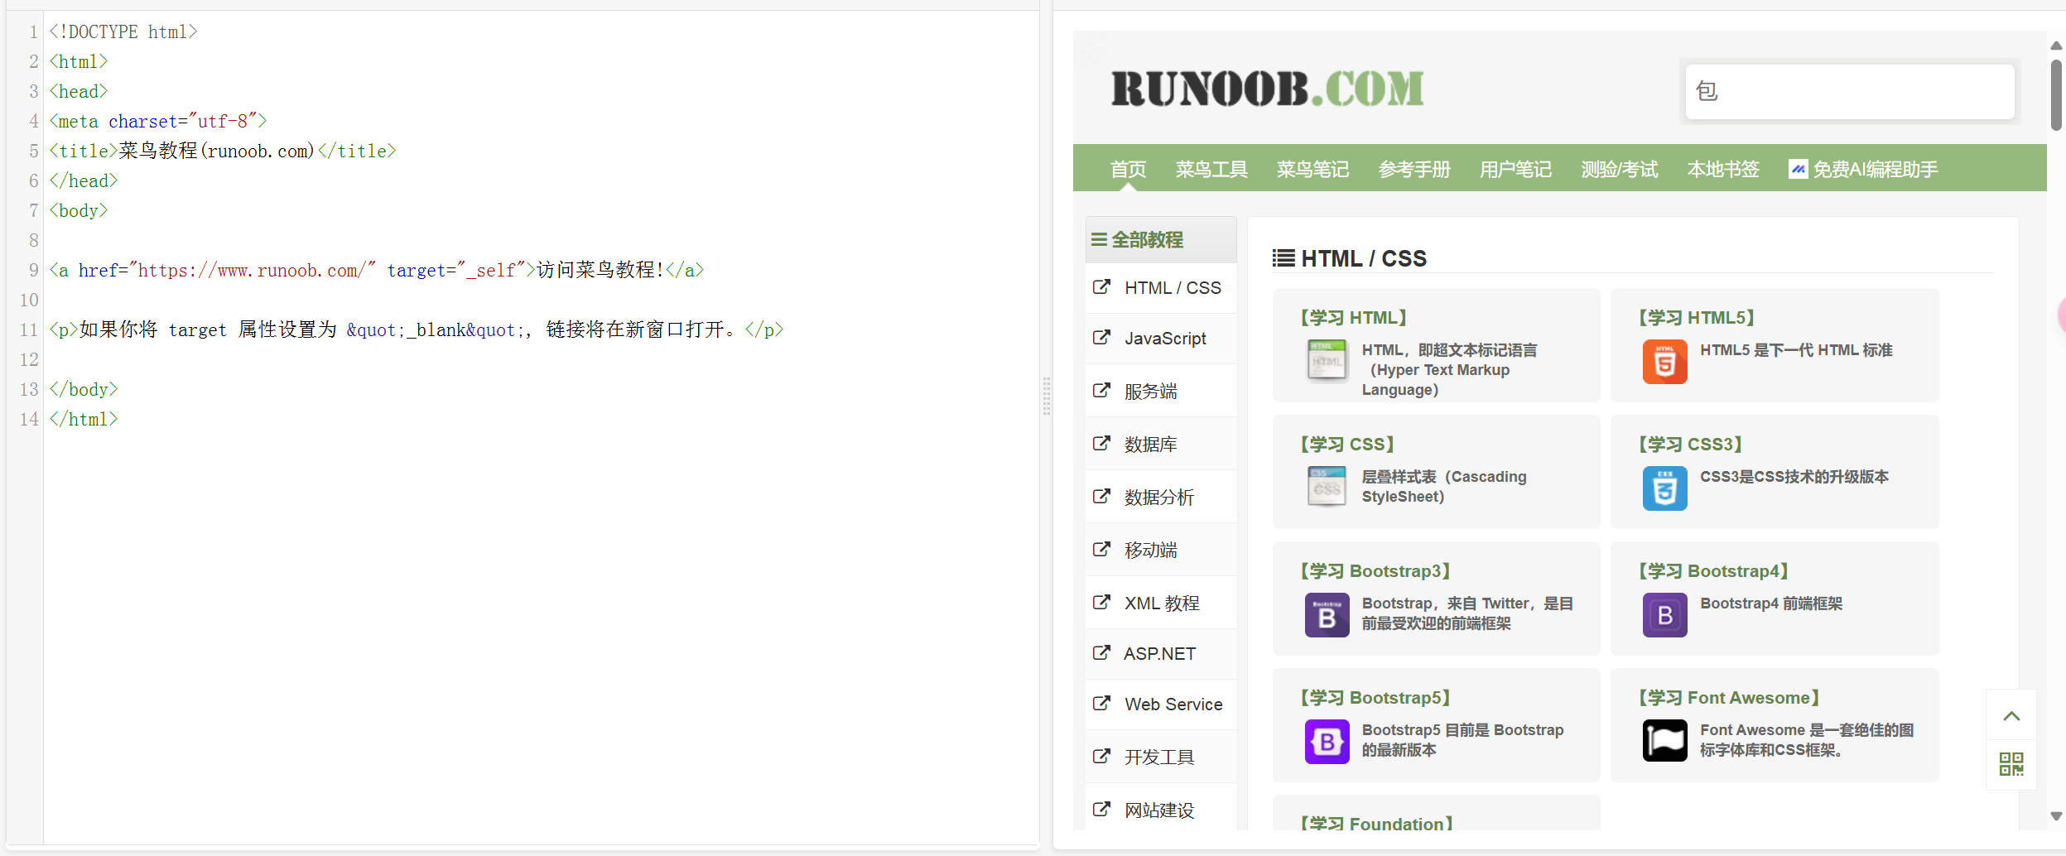The image size is (2066, 856).
Task: Click the scrollbar up arrow
Action: pyautogui.click(x=2056, y=46)
